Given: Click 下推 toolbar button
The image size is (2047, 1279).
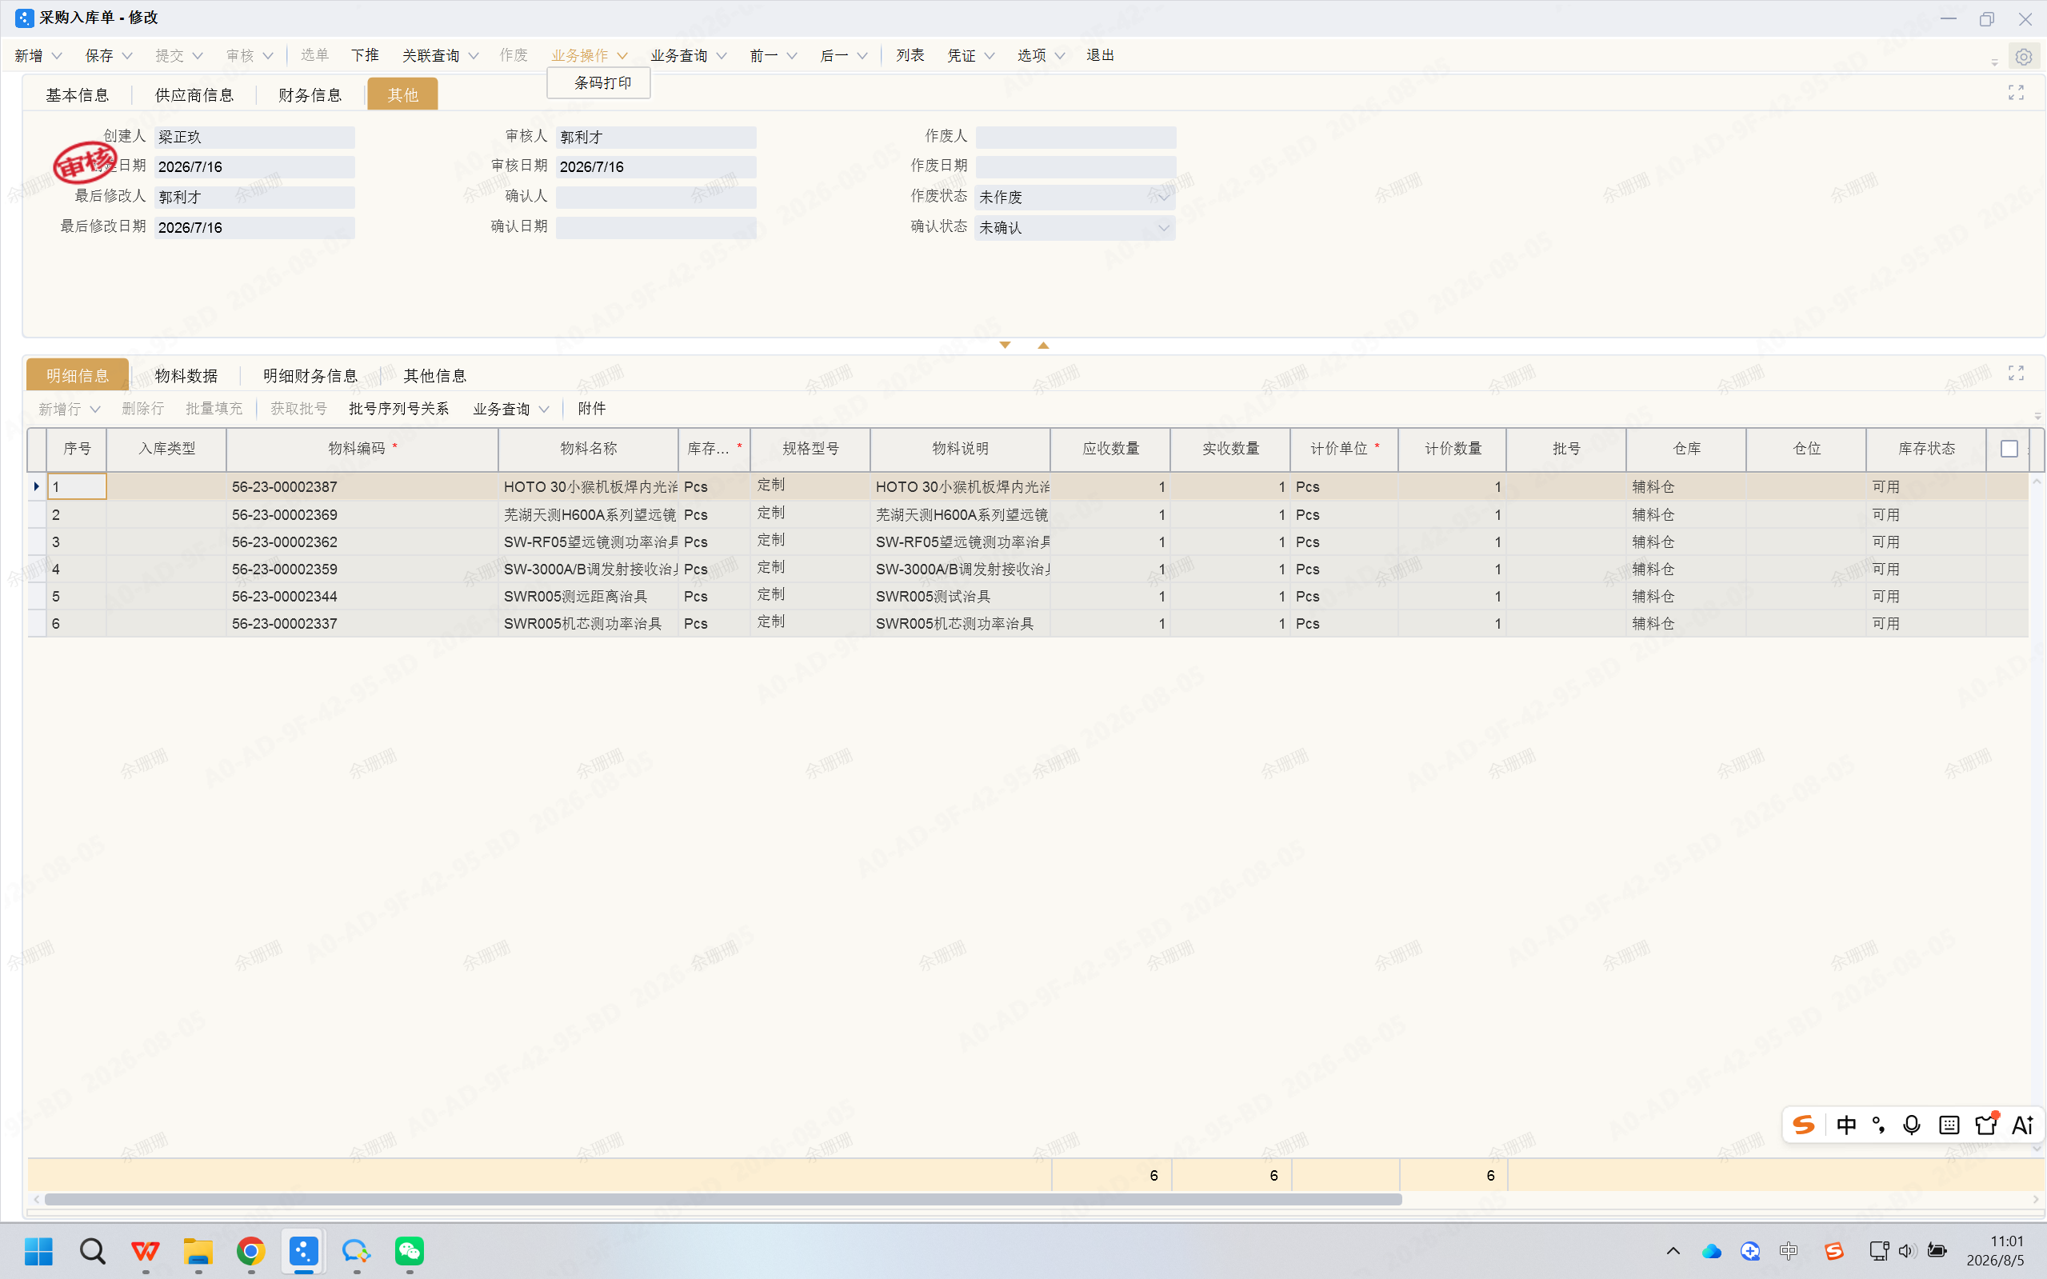Looking at the screenshot, I should 365,56.
